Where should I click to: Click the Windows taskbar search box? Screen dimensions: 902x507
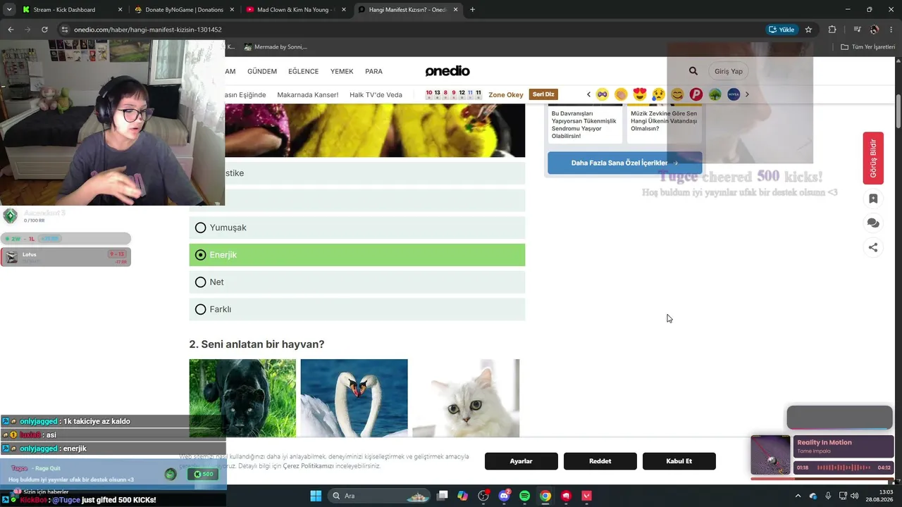coord(381,496)
